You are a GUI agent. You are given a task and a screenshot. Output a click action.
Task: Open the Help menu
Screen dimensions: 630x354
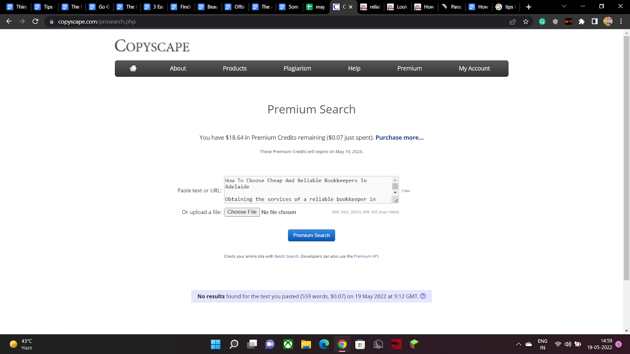(x=354, y=68)
